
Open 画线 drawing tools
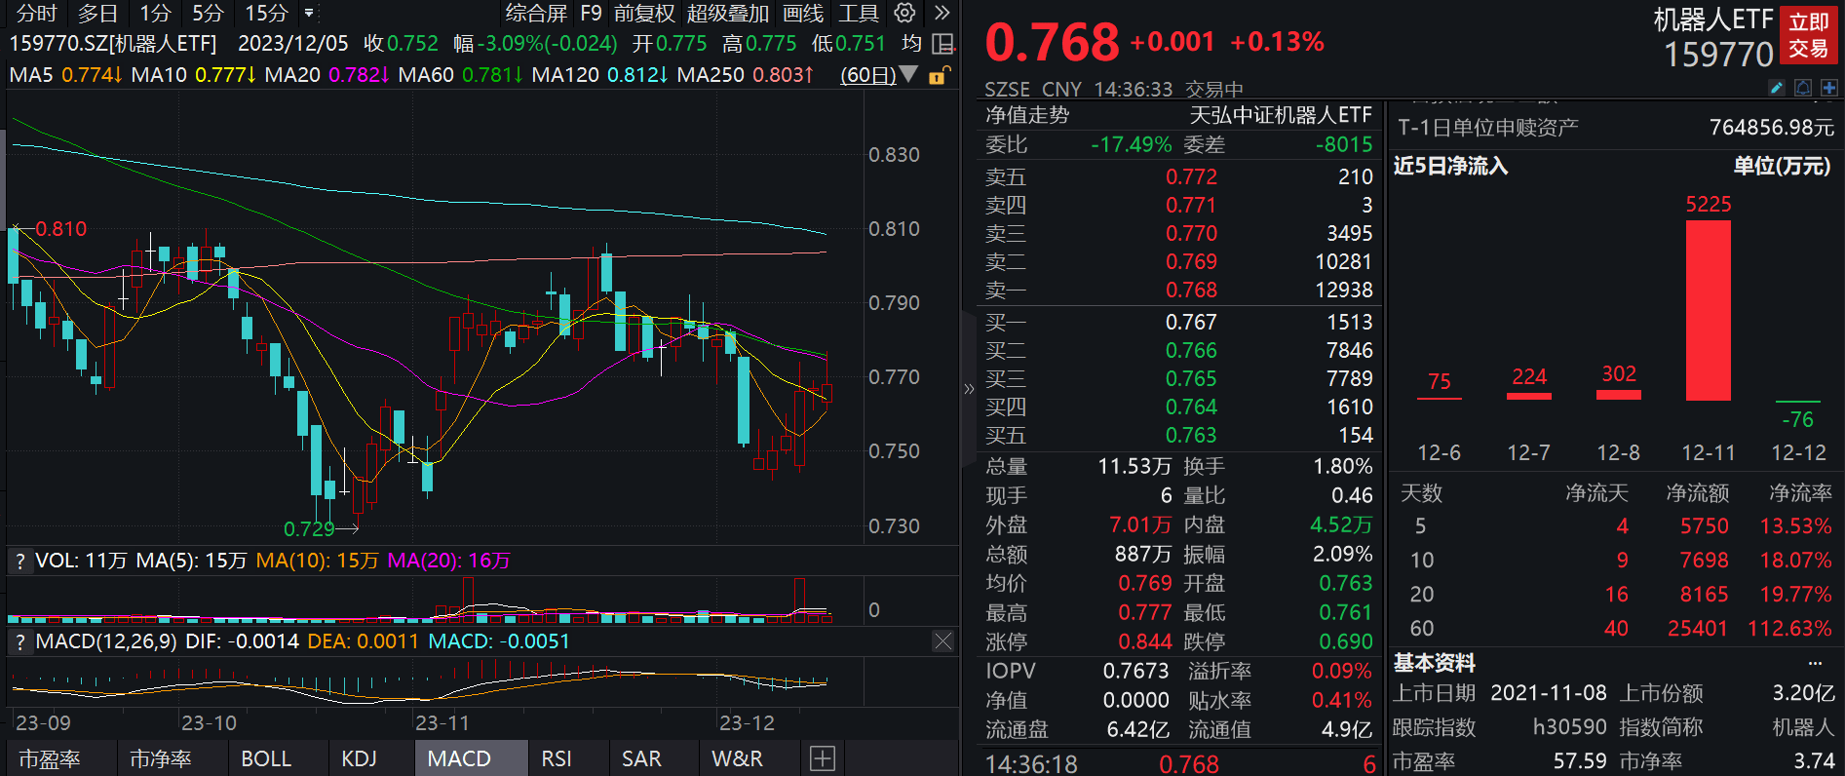tap(803, 14)
